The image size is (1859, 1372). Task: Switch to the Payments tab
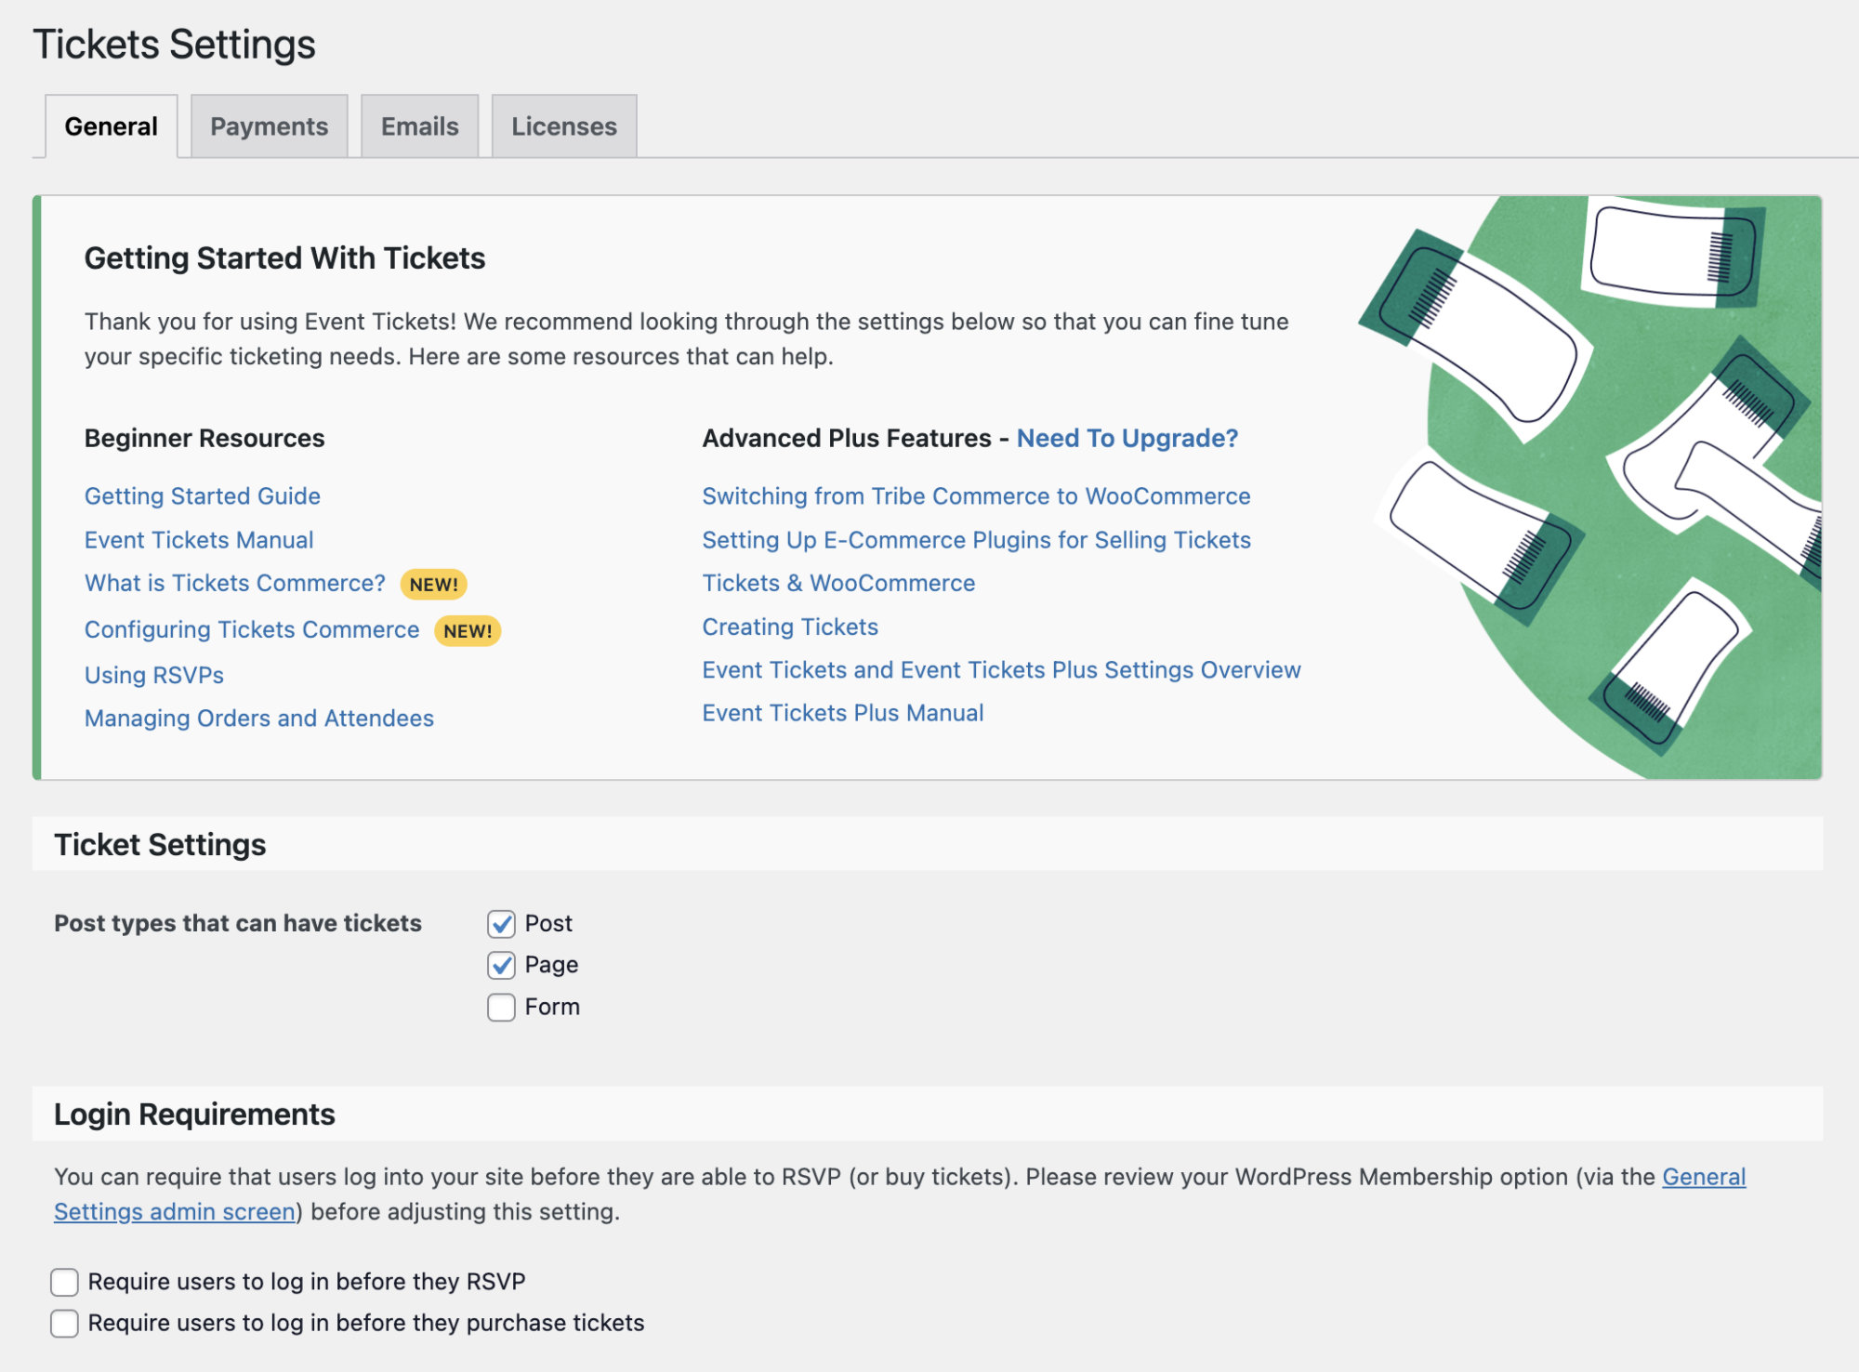point(269,125)
